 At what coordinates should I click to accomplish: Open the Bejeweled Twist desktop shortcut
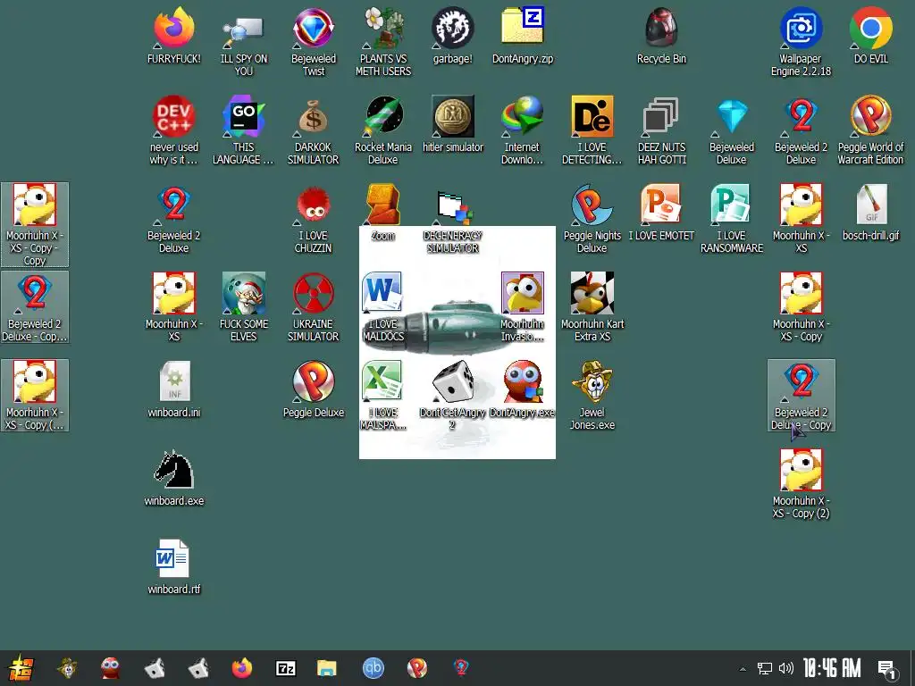[314, 41]
